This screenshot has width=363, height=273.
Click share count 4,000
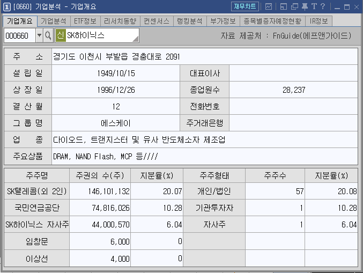120,259
